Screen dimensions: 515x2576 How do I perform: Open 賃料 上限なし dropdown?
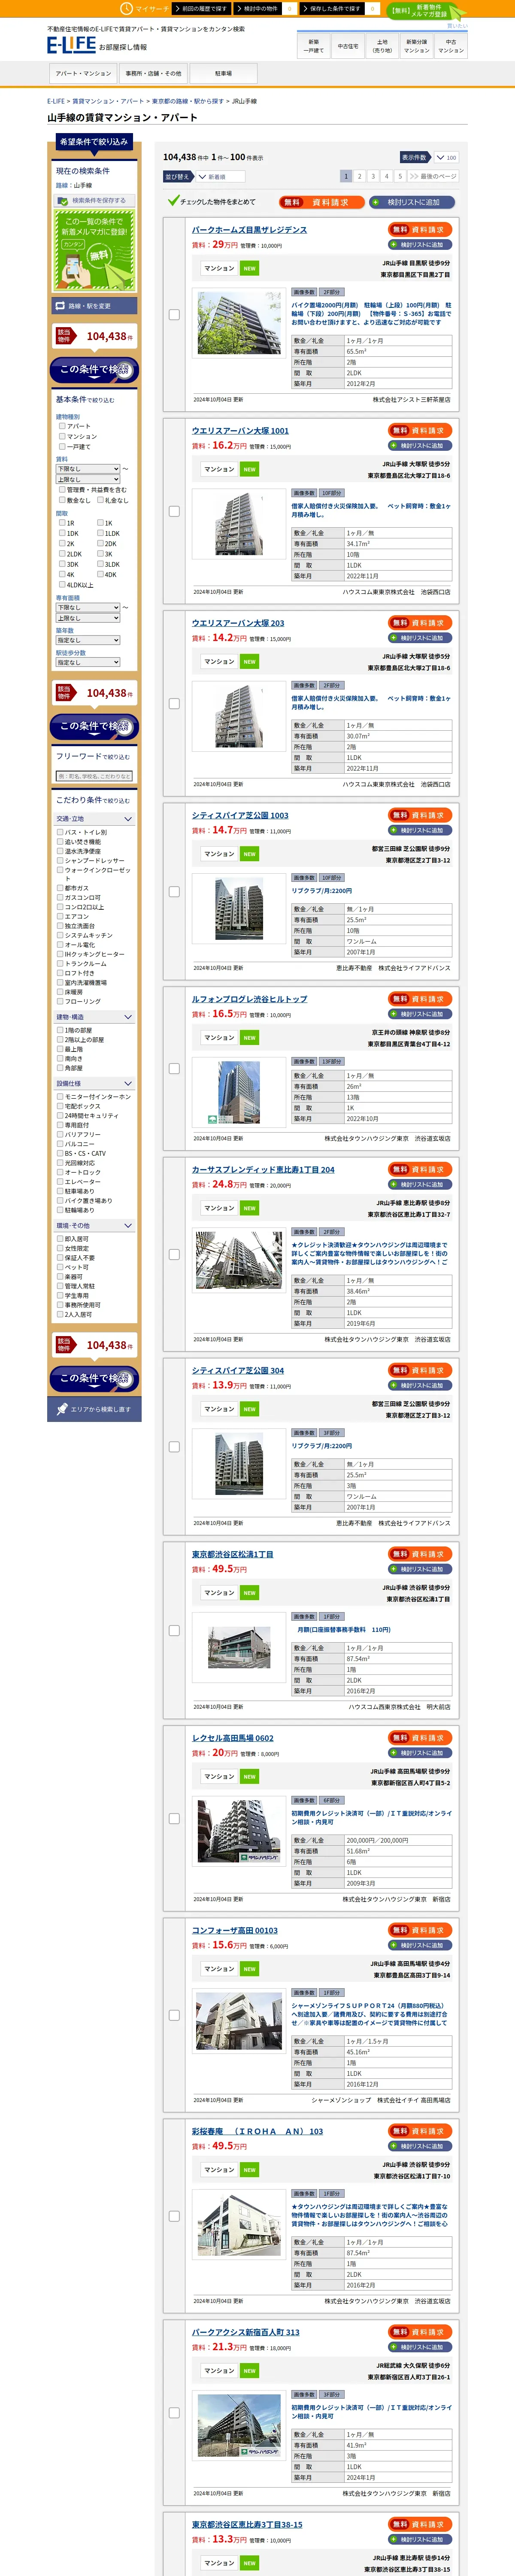tap(88, 479)
